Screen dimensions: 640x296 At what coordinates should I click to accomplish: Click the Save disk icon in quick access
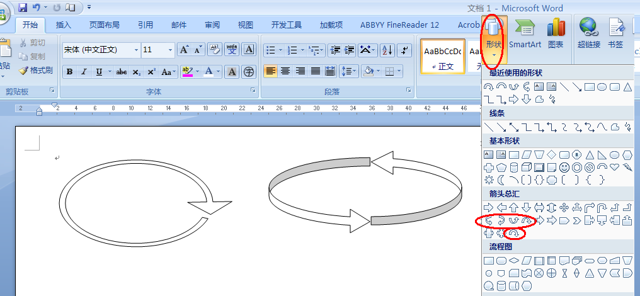[x=23, y=7]
